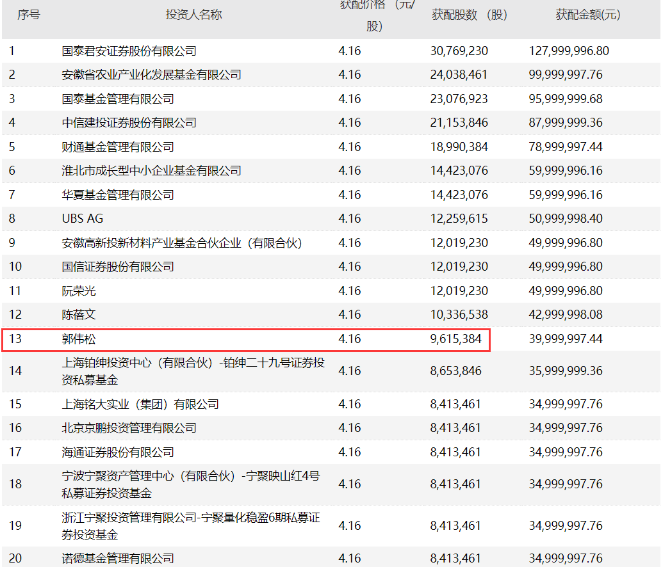The width and height of the screenshot is (663, 567).
Task: Select 安徽省农业产业化发展基金有限公司 name
Action: point(151,75)
